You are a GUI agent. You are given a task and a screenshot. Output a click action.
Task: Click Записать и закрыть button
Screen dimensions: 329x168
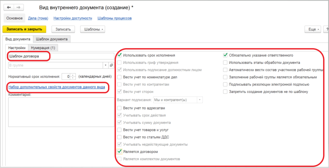click(x=24, y=29)
